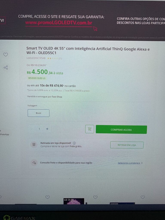Click the REVIEWS OLED LG tag

[37, 78]
